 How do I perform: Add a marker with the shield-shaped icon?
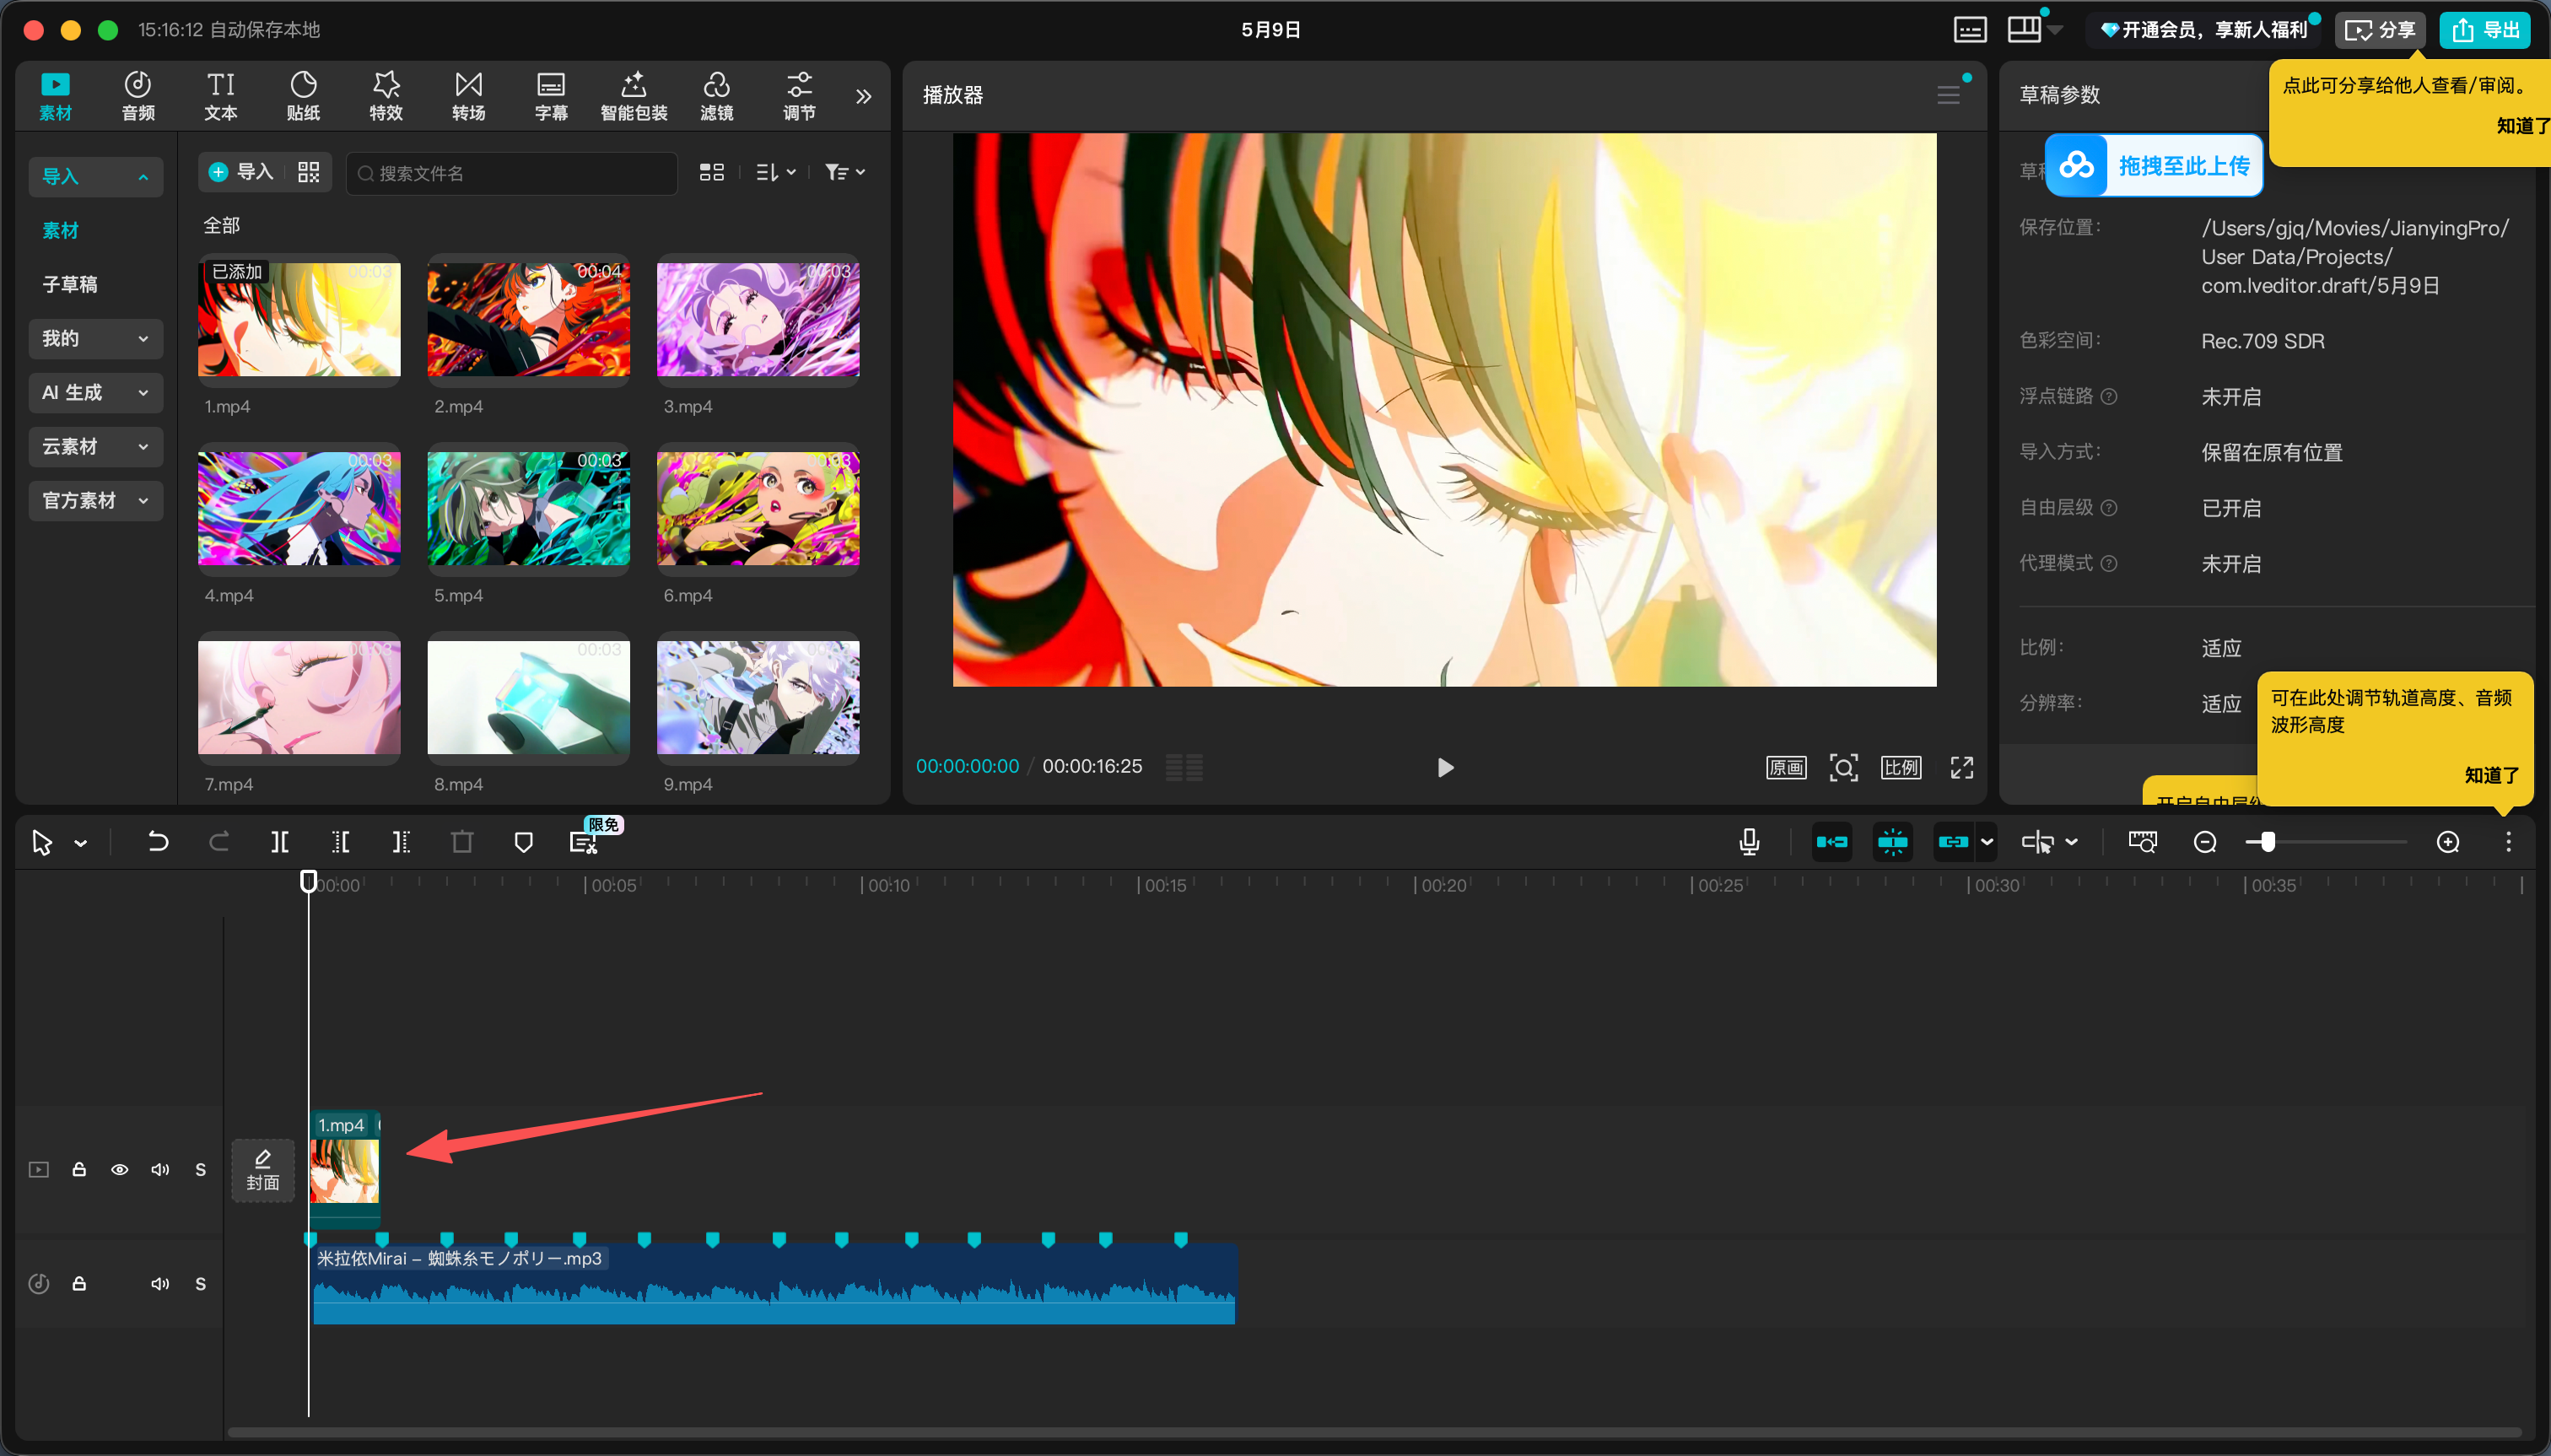[523, 842]
